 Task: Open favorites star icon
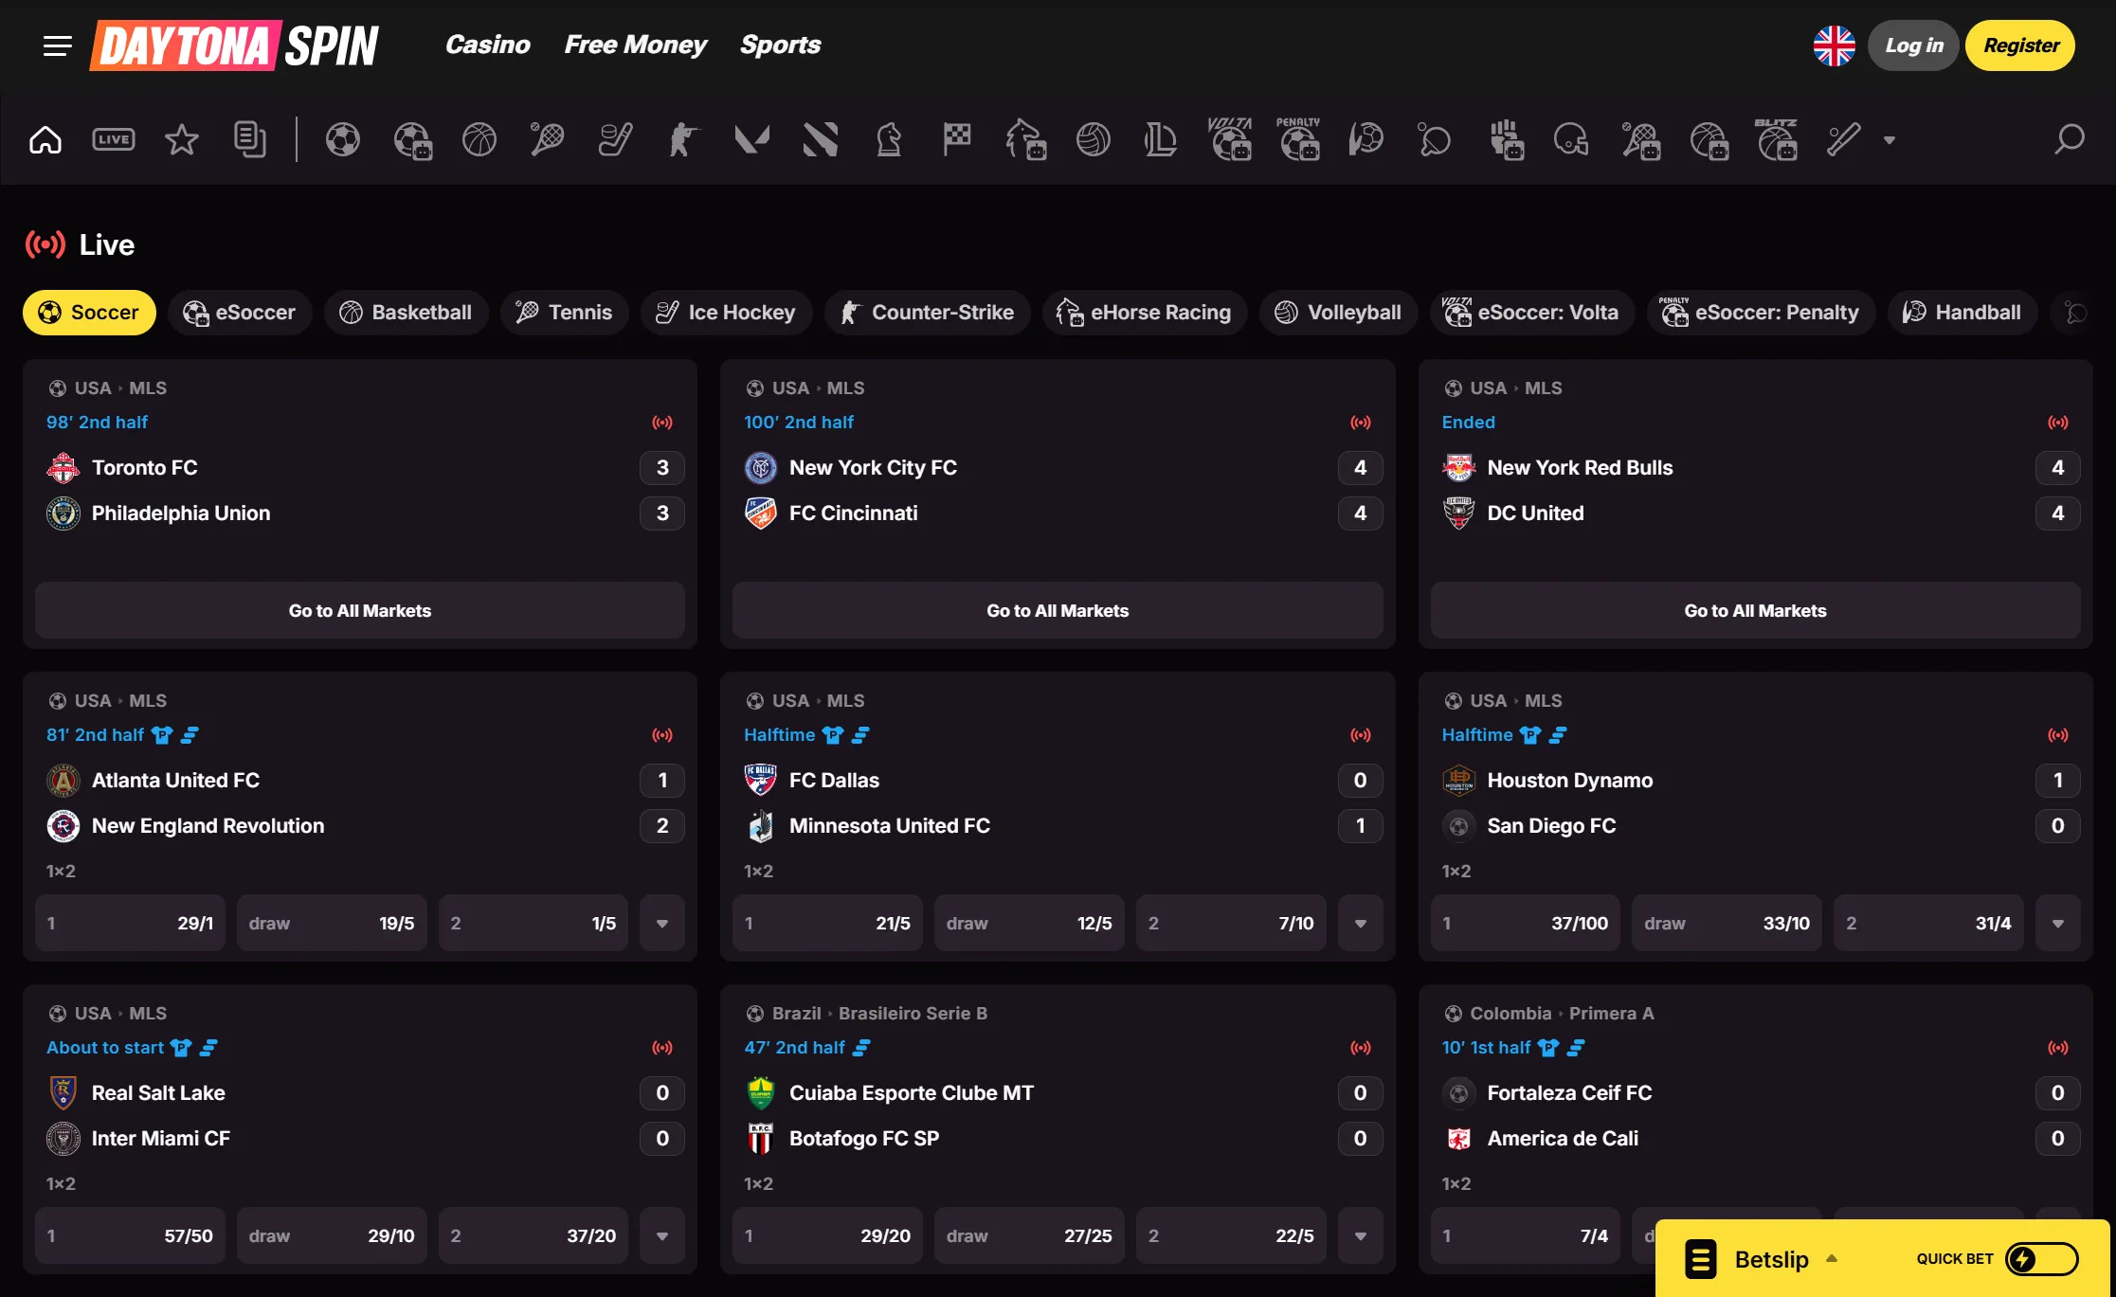[x=182, y=140]
